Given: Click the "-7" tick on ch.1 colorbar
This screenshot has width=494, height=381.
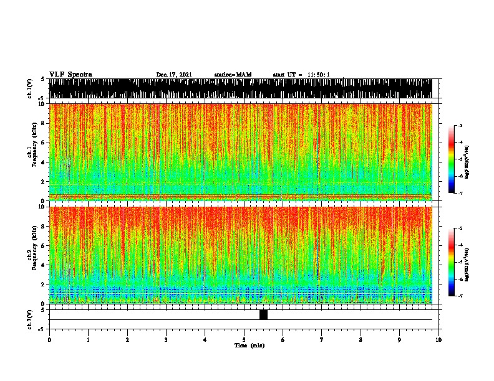Looking at the screenshot, I should click(x=460, y=193).
